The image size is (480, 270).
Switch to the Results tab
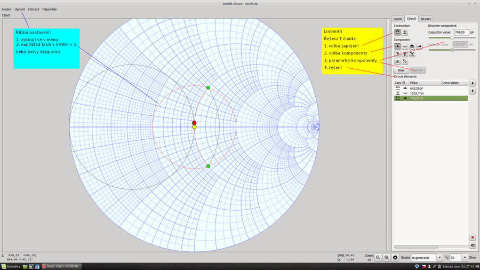pos(426,19)
